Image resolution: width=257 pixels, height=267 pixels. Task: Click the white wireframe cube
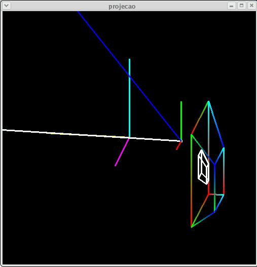click(203, 167)
